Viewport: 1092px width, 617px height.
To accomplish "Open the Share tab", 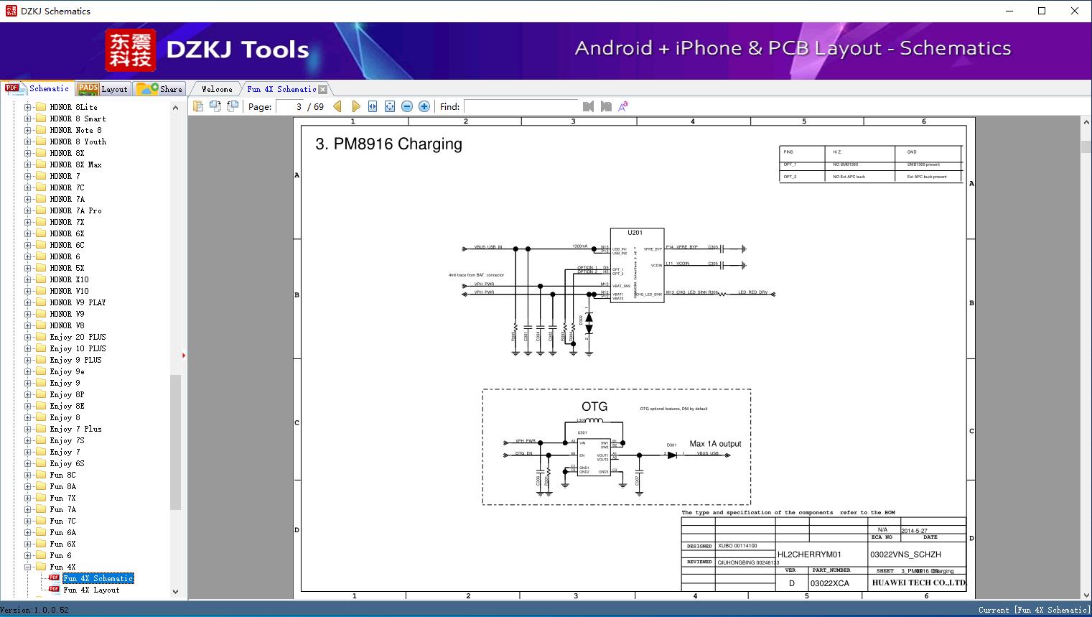I will point(160,89).
